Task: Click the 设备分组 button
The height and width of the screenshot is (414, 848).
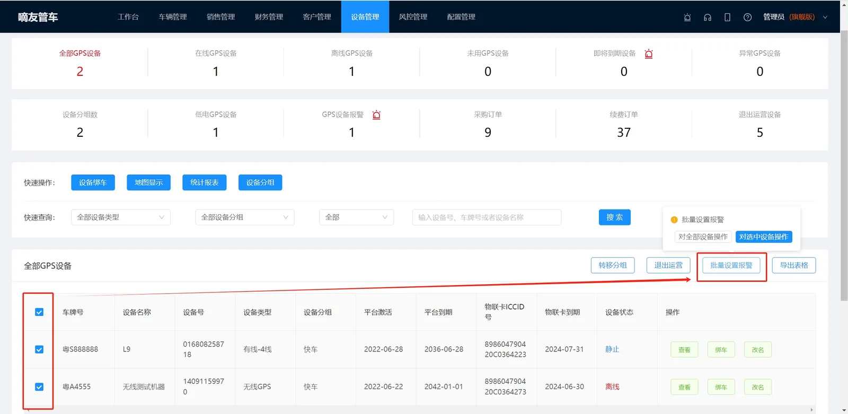Action: [260, 182]
